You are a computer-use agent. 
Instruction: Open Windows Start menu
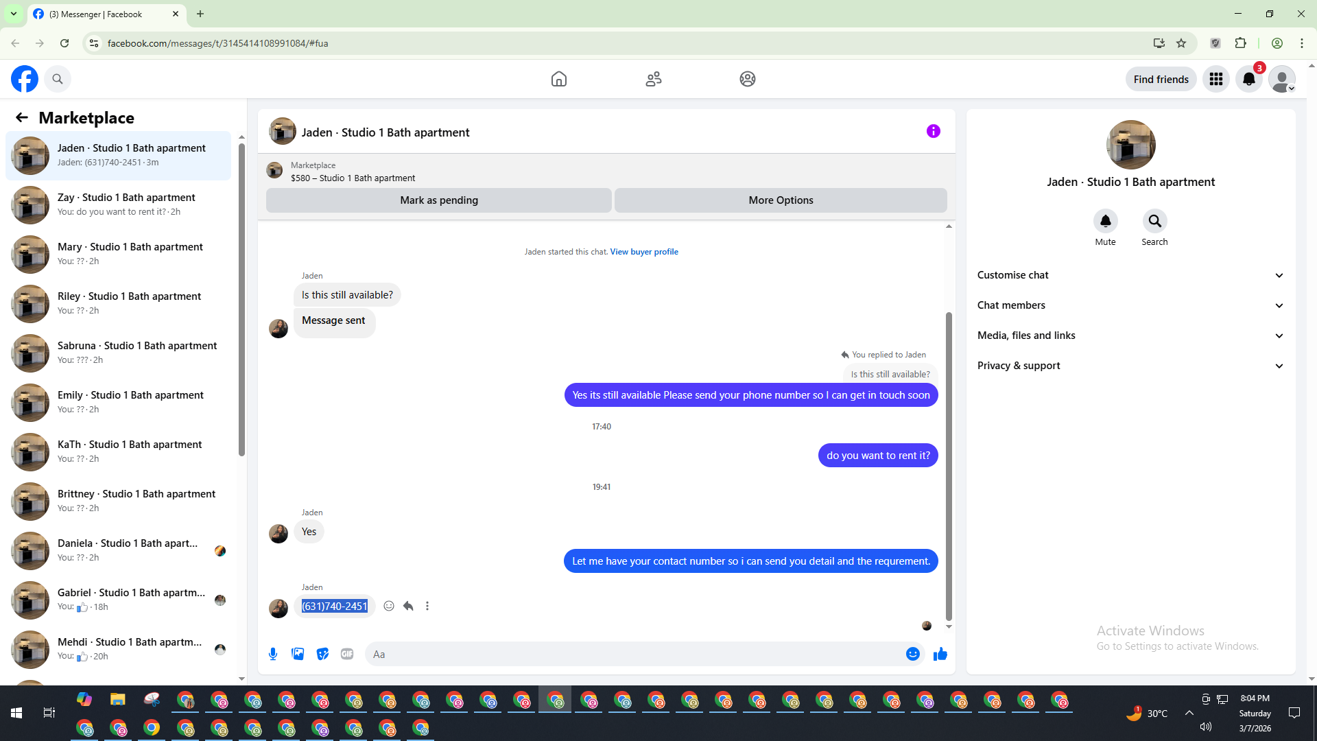(x=16, y=713)
